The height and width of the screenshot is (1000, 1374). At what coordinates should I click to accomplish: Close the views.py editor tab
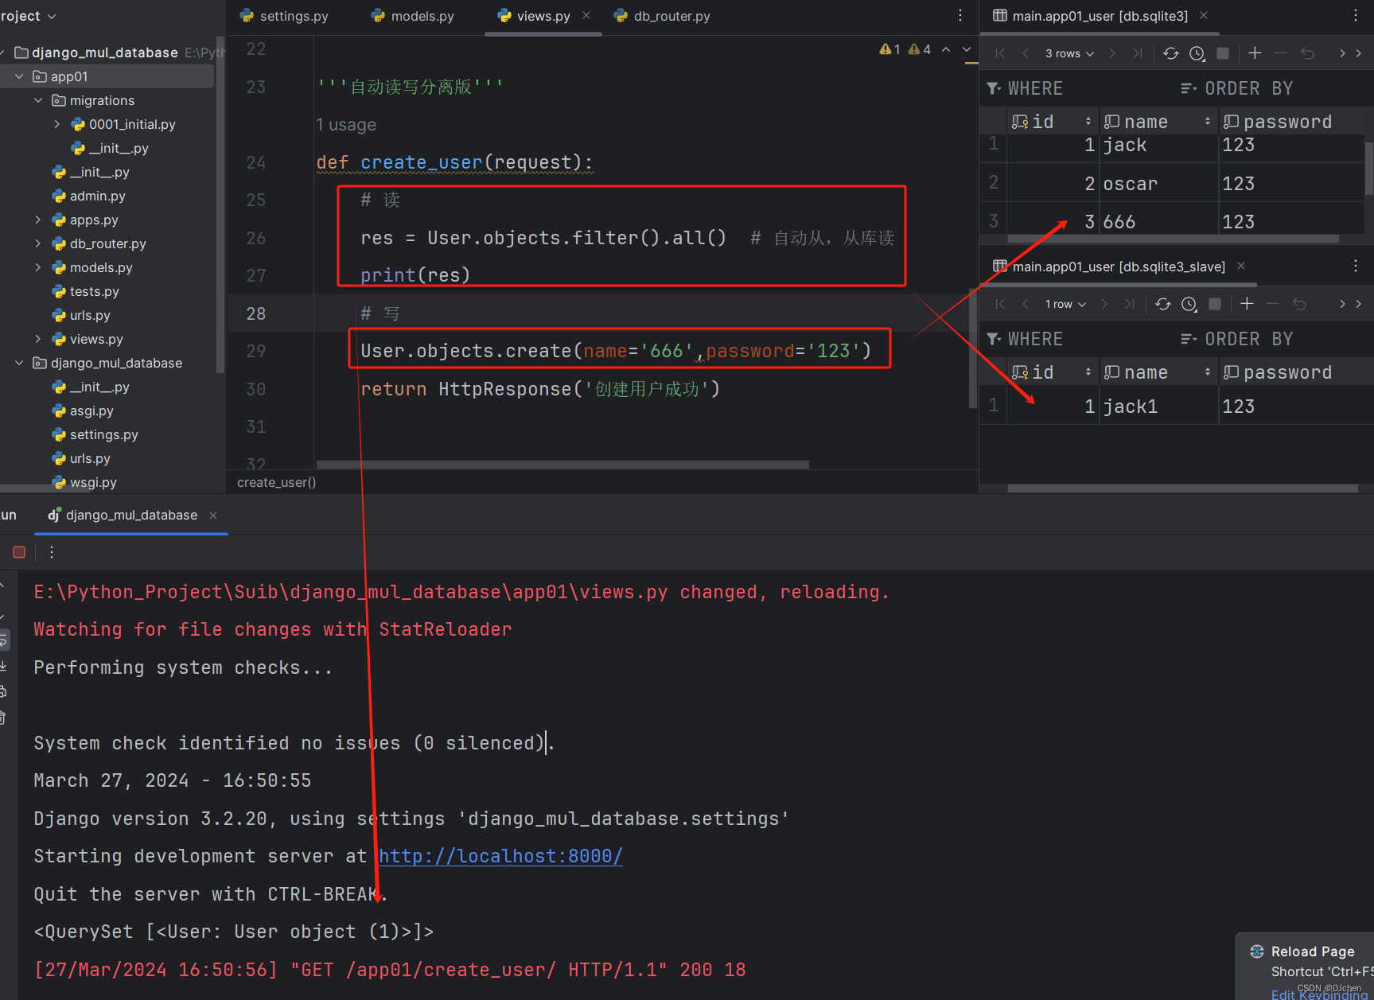click(x=586, y=15)
